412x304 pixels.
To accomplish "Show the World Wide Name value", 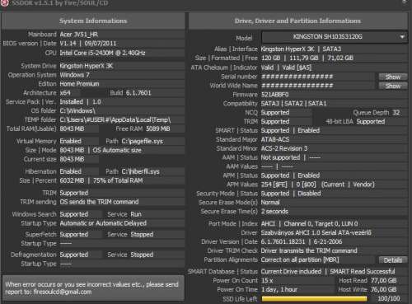I will [x=393, y=86].
